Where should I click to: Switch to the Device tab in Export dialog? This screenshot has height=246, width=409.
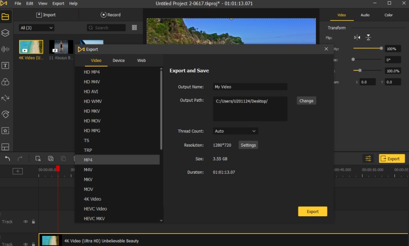coord(119,61)
